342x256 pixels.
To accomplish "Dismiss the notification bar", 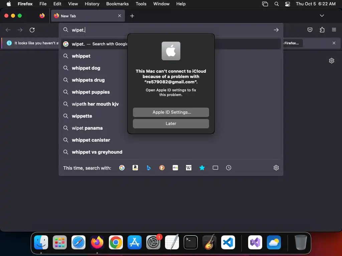I will click(334, 43).
